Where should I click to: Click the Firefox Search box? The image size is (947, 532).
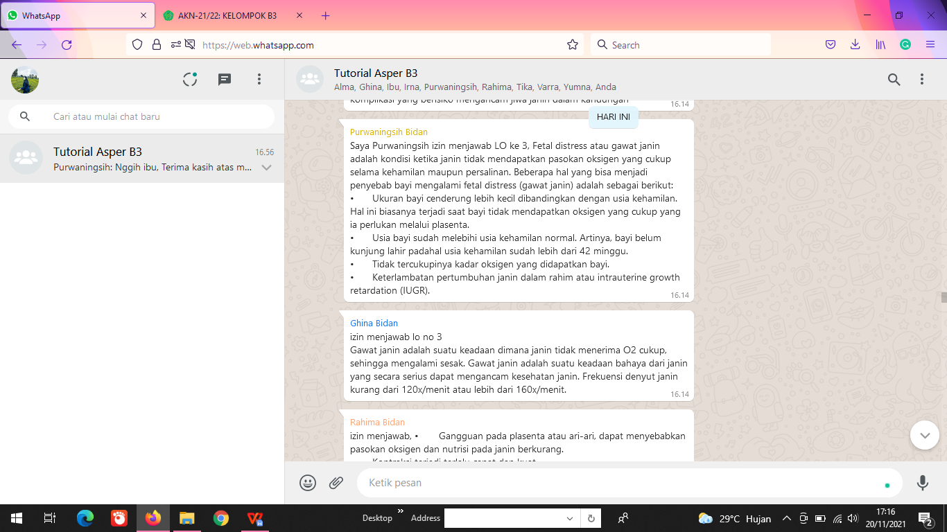(x=681, y=45)
